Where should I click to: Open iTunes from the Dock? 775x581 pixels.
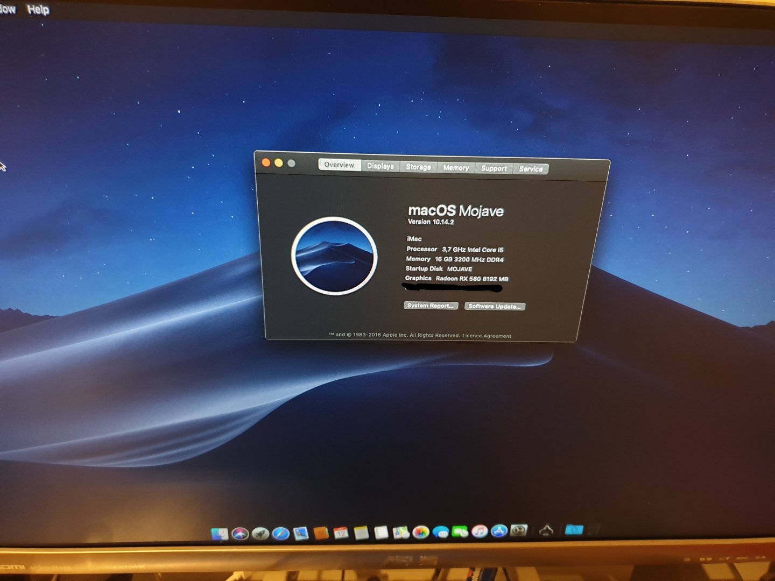click(x=480, y=532)
